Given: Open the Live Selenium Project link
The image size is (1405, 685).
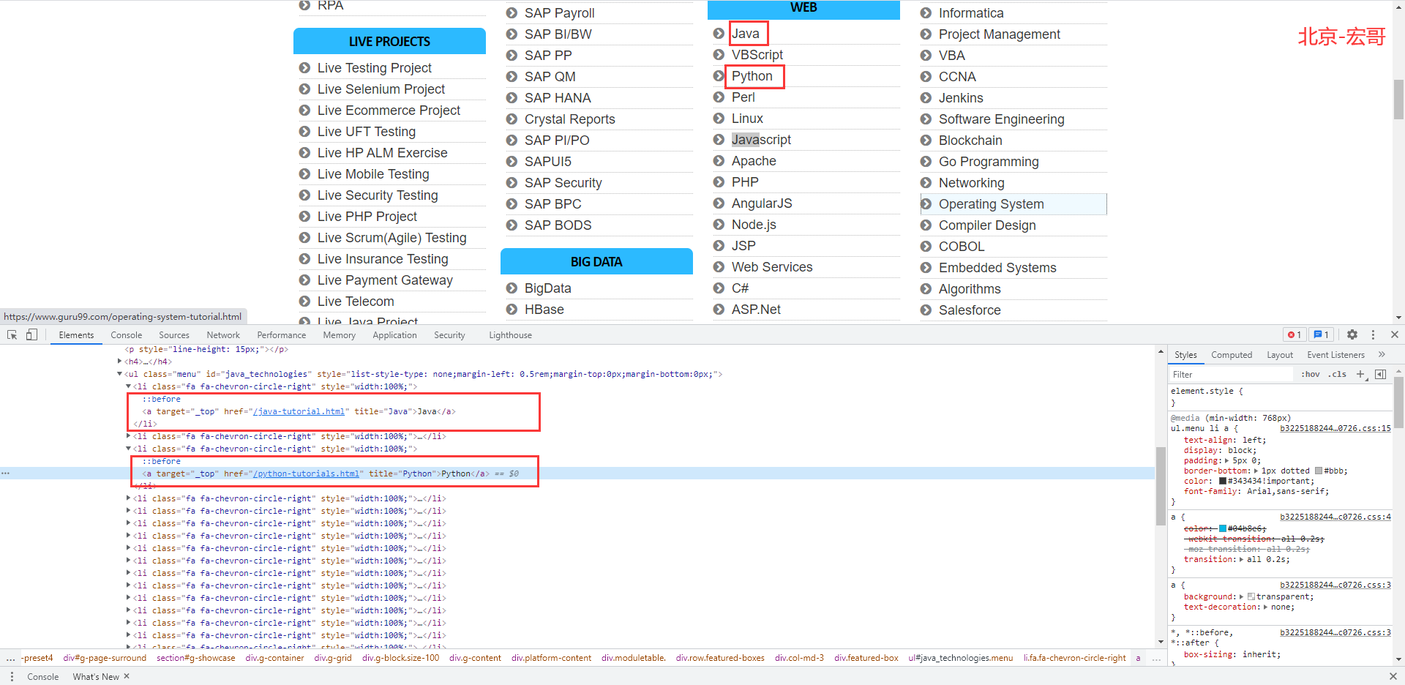Looking at the screenshot, I should pos(381,89).
